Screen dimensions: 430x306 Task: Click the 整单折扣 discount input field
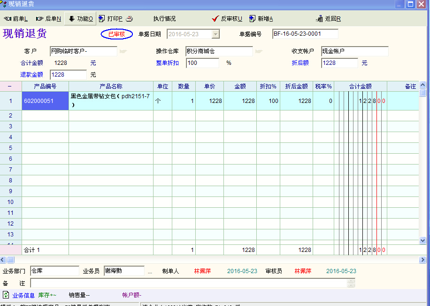point(202,63)
